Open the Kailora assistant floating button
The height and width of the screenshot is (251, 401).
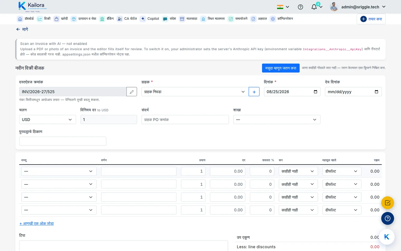coord(387,237)
